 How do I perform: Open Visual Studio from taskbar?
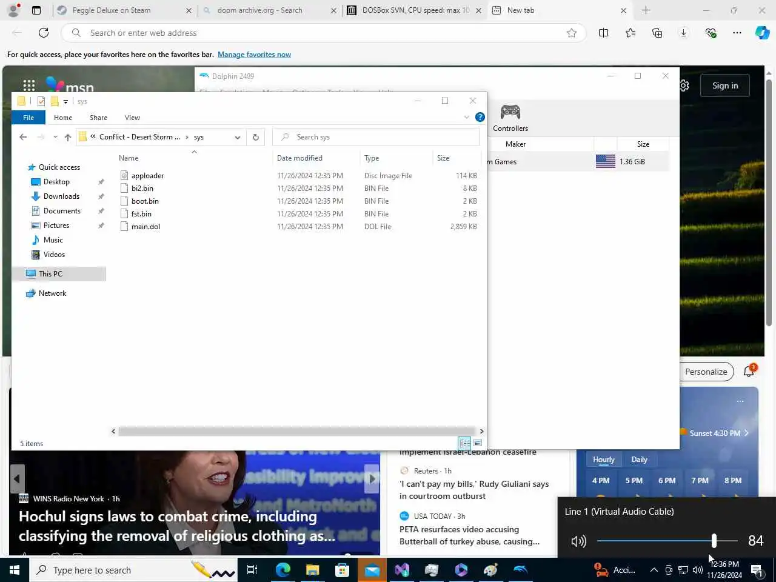point(401,570)
